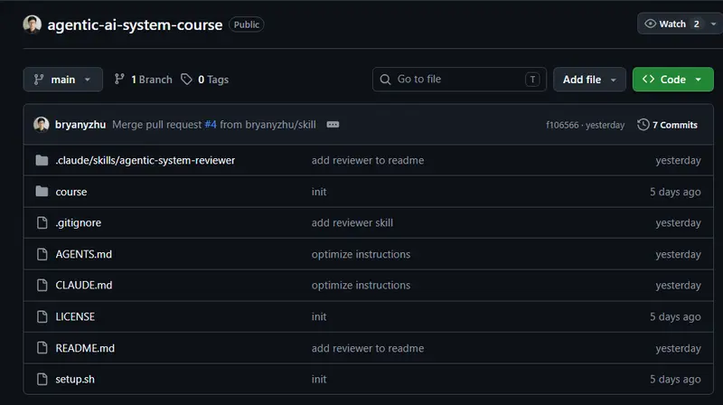Open the green Code dropdown button
Image resolution: width=723 pixels, height=405 pixels.
[x=672, y=80]
